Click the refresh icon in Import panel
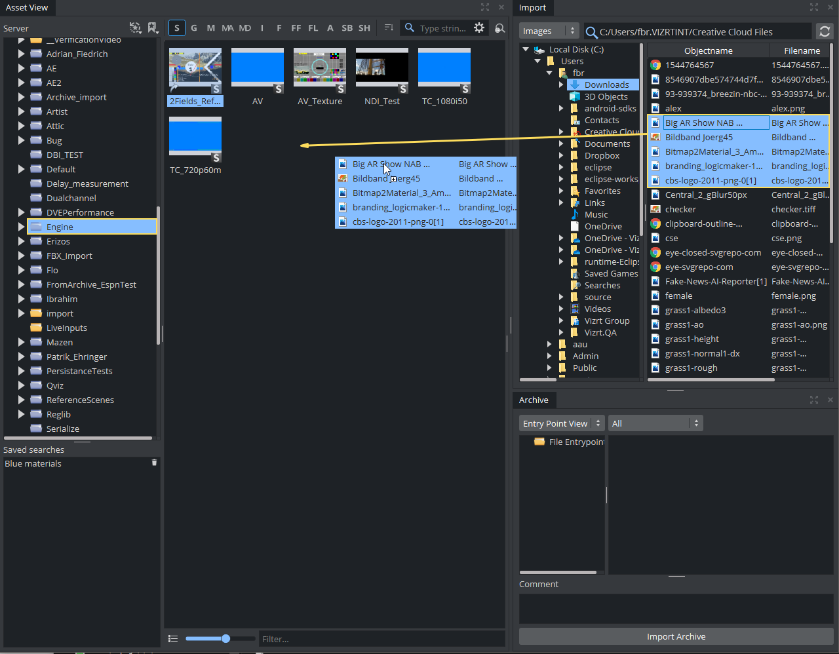Viewport: 839px width, 654px height. (x=825, y=31)
